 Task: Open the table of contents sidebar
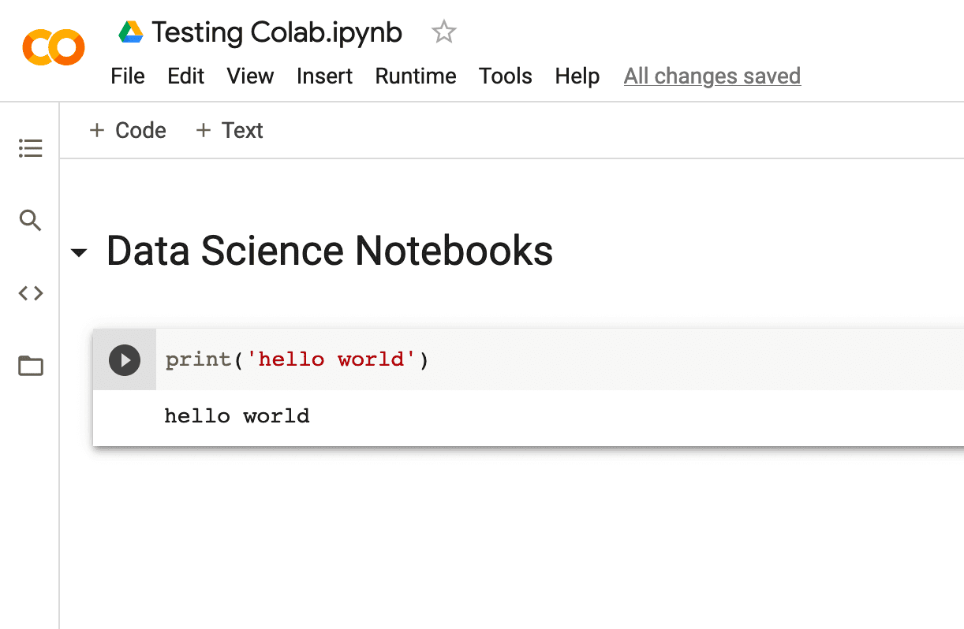coord(30,147)
